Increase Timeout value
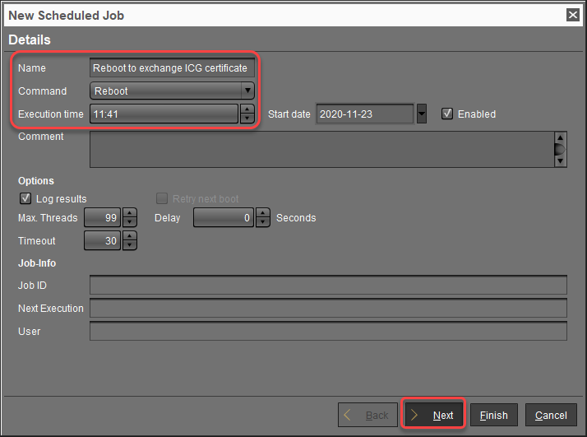 (129, 236)
